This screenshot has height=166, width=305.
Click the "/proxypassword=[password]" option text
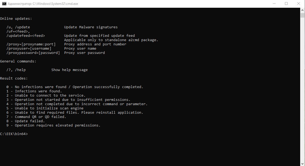click(x=33, y=53)
